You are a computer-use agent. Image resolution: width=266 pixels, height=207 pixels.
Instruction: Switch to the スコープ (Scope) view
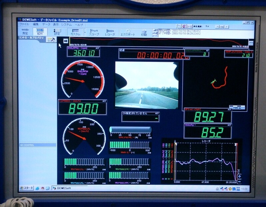coord(94,32)
